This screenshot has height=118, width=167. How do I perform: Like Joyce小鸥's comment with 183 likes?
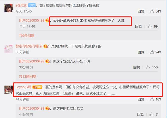click(152, 99)
